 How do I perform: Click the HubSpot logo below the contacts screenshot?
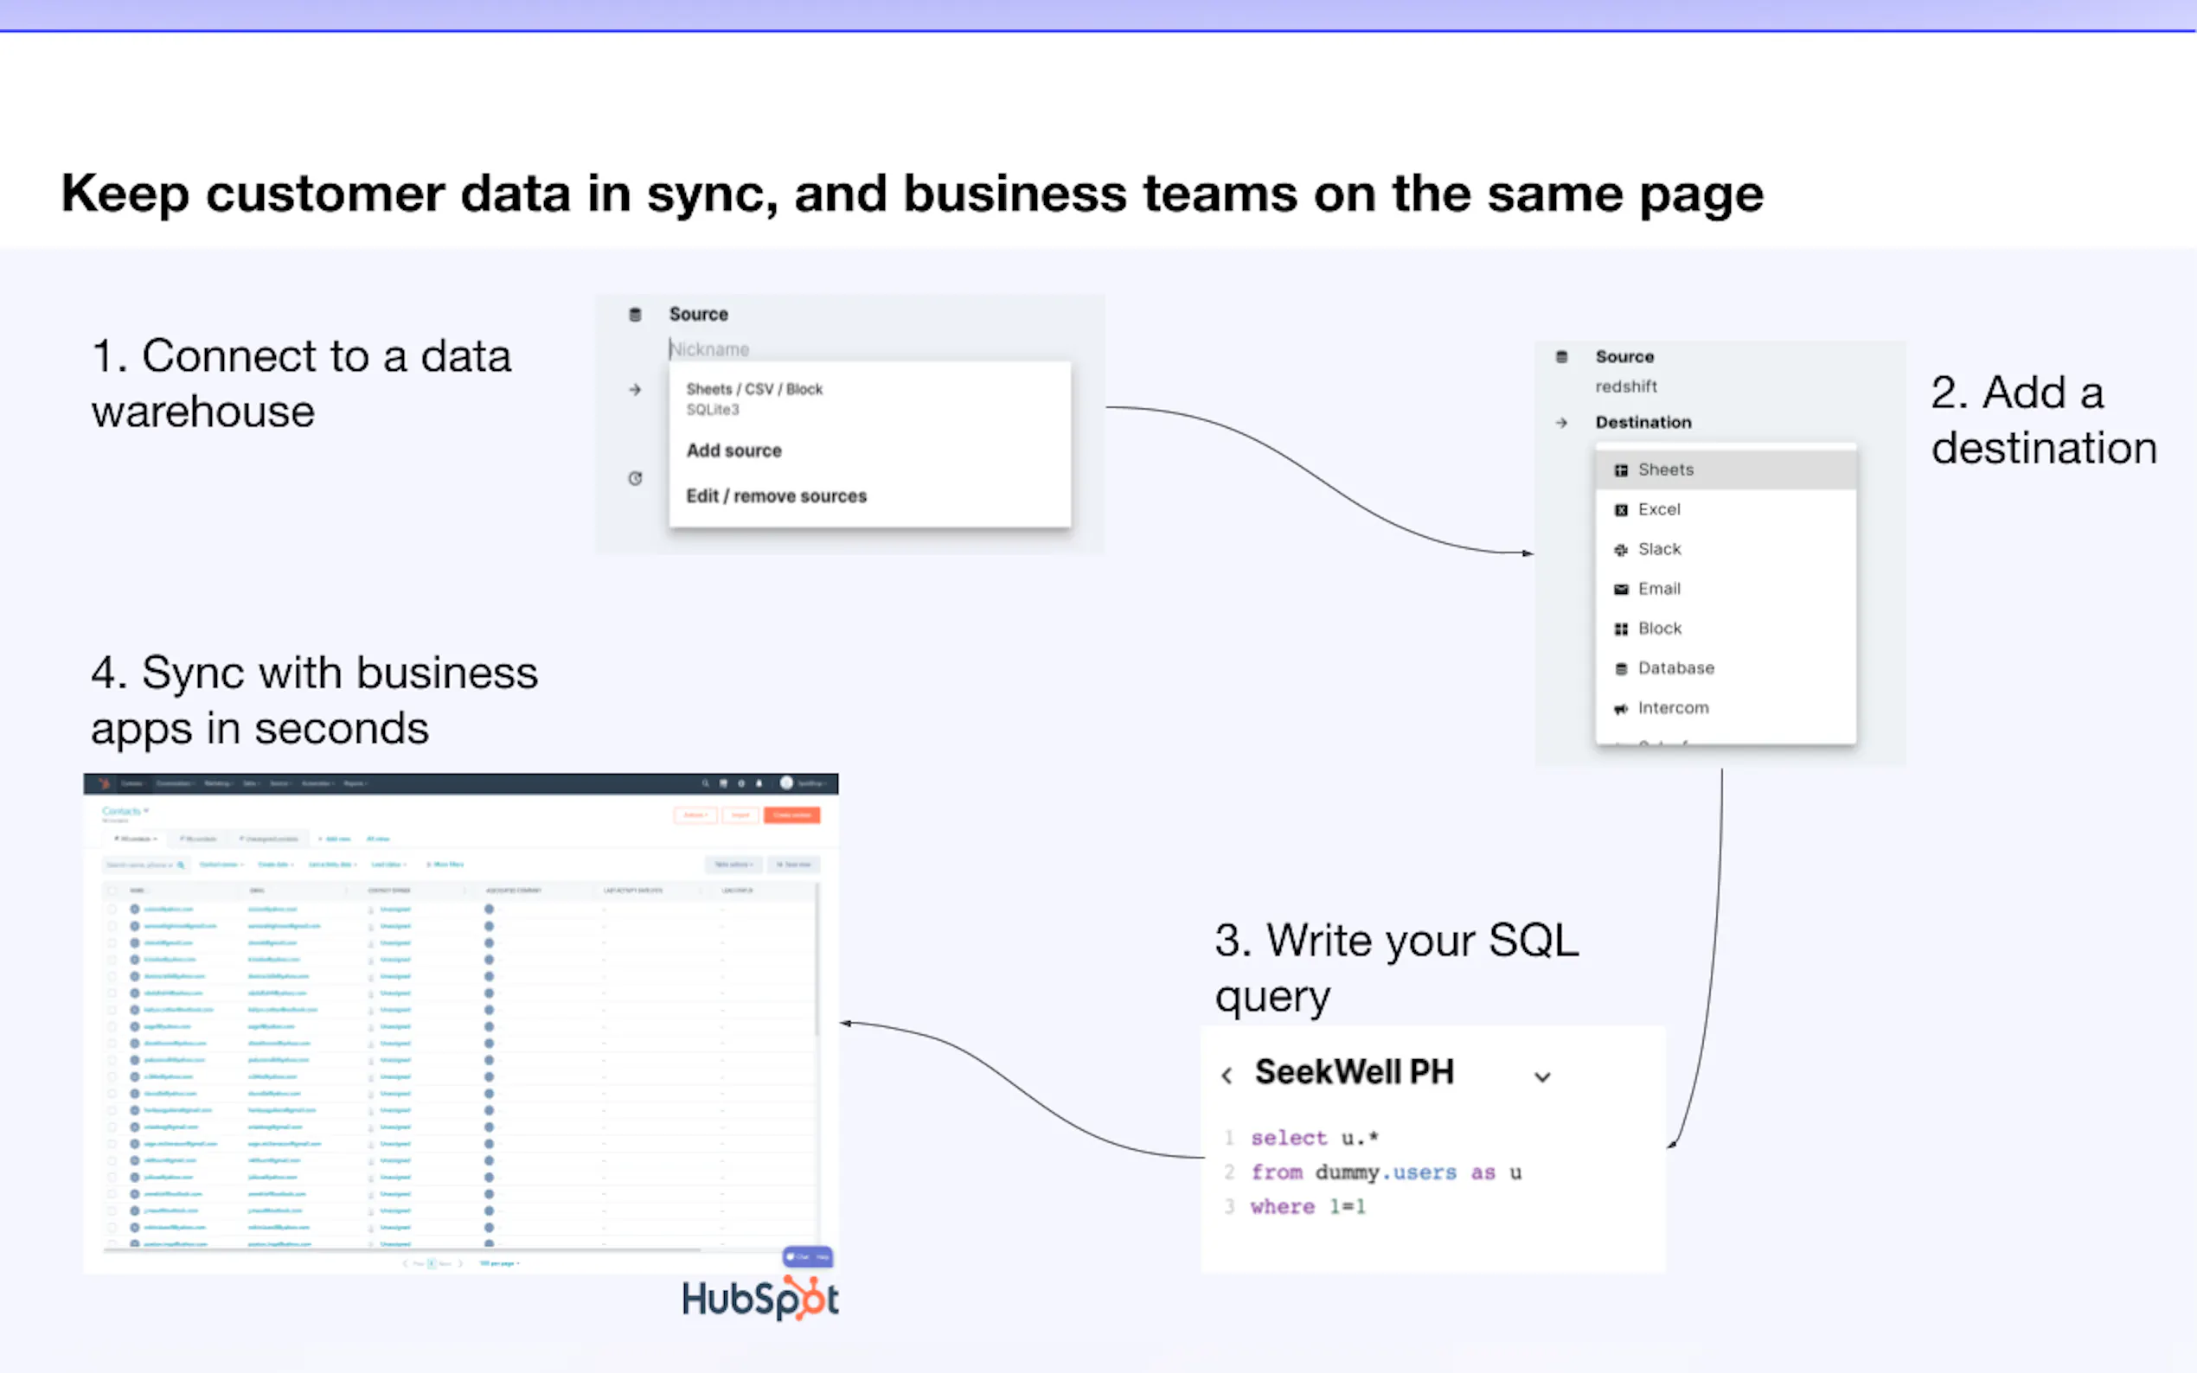760,1299
